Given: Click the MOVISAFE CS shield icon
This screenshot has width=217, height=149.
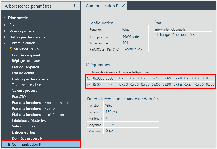Looking at the screenshot, I should tap(11, 49).
